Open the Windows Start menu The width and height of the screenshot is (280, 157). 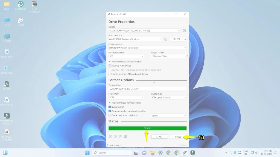(x=87, y=153)
